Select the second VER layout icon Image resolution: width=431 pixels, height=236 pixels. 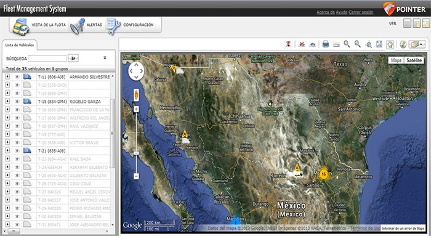pyautogui.click(x=417, y=23)
